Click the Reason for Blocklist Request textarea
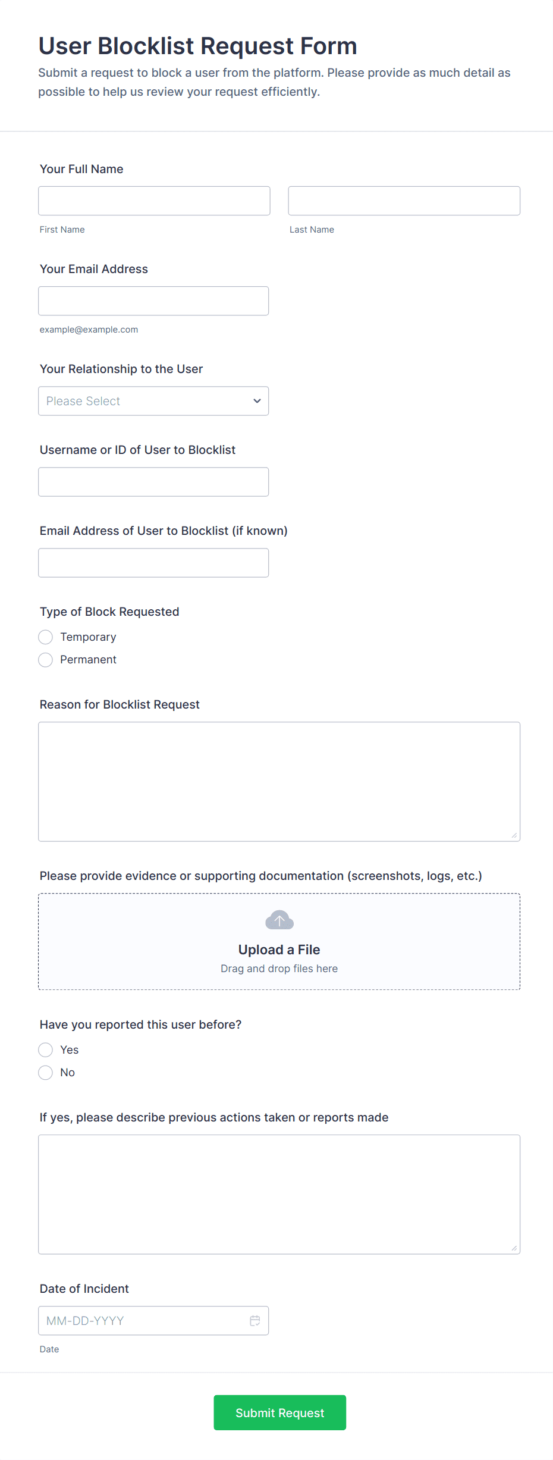 (279, 781)
